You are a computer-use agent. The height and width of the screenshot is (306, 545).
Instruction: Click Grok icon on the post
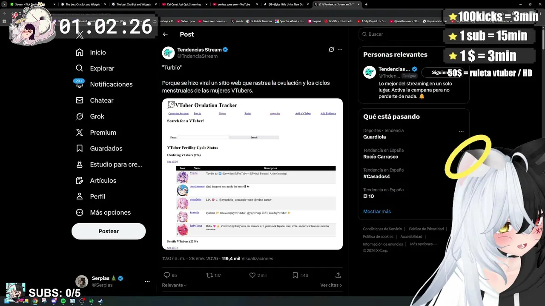pyautogui.click(x=331, y=50)
